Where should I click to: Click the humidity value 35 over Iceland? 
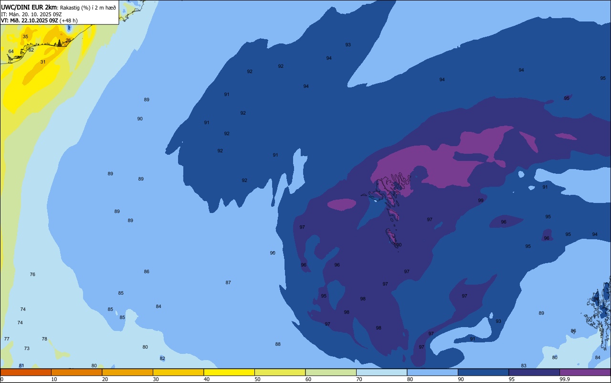click(25, 37)
